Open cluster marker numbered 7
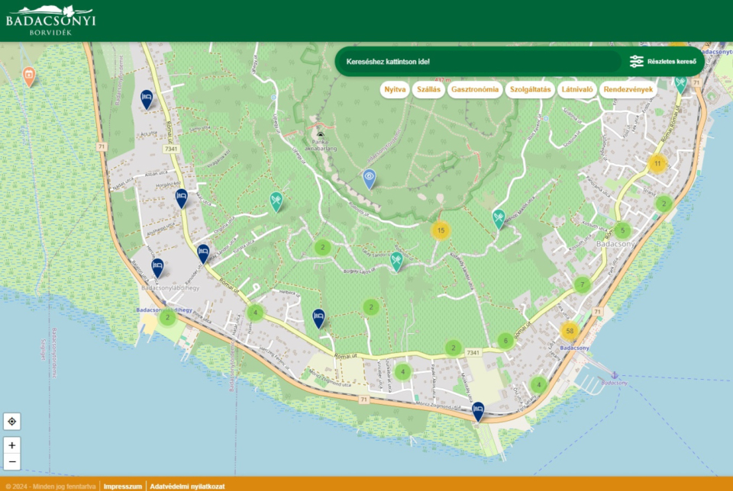This screenshot has width=733, height=491. [582, 284]
